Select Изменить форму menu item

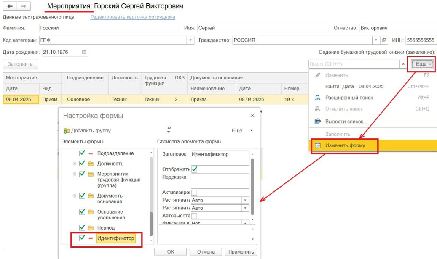[x=347, y=145]
